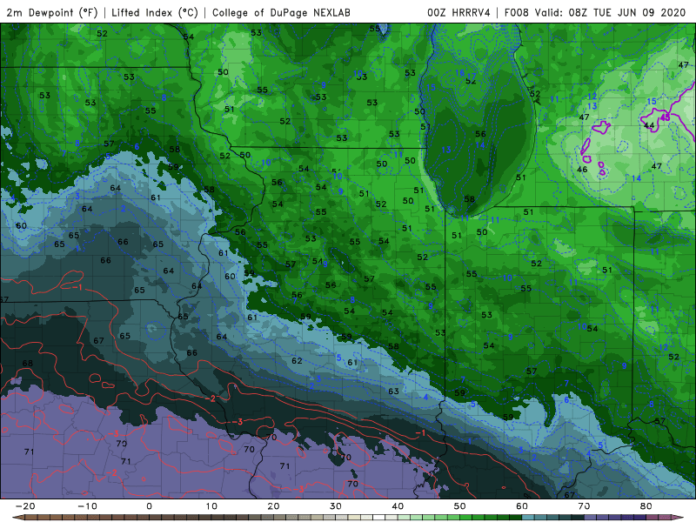Click the -20 label on the color scale
The width and height of the screenshot is (696, 522).
25,506
